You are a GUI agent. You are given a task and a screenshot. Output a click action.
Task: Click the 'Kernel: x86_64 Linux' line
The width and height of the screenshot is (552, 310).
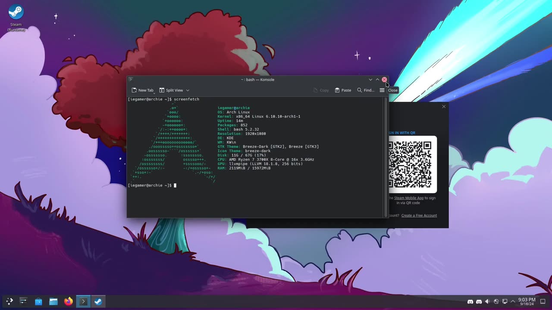point(259,116)
